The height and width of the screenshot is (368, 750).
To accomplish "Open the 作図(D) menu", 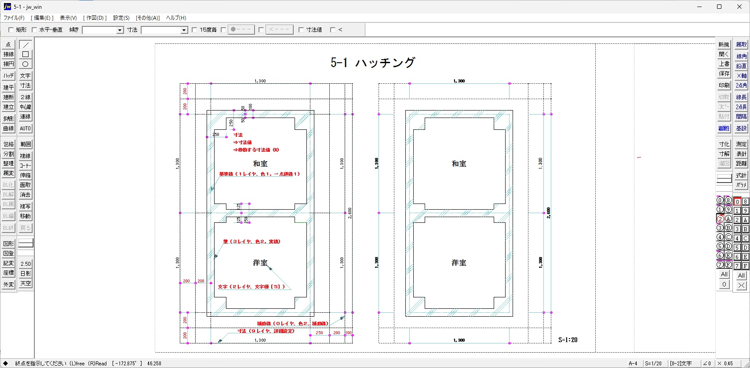I will click(x=95, y=18).
